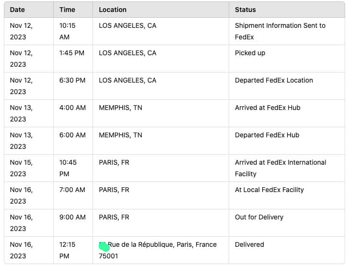Click the Date column header
This screenshot has width=349, height=267.
[17, 10]
